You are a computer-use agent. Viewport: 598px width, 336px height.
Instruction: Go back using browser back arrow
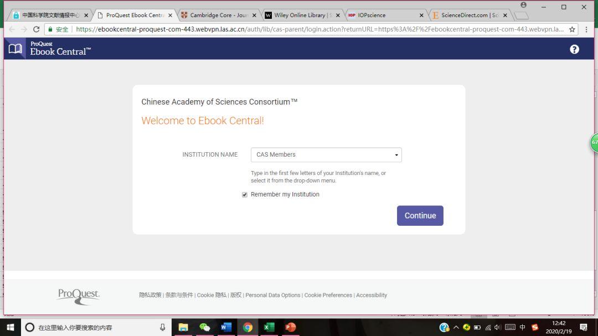click(12, 29)
